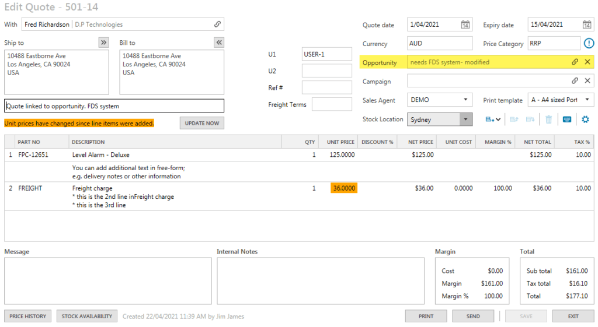Click the Opportunity text 'needs FDS system- modified'

click(450, 62)
